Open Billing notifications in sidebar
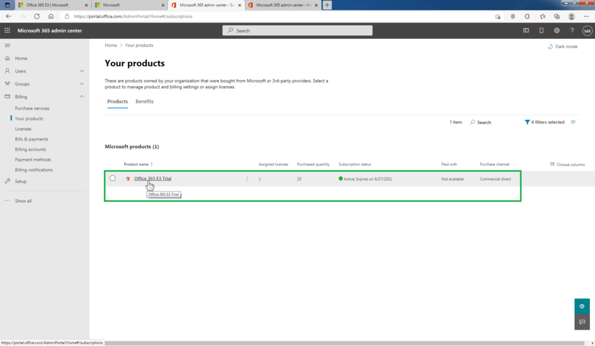This screenshot has height=346, width=595. 34,170
